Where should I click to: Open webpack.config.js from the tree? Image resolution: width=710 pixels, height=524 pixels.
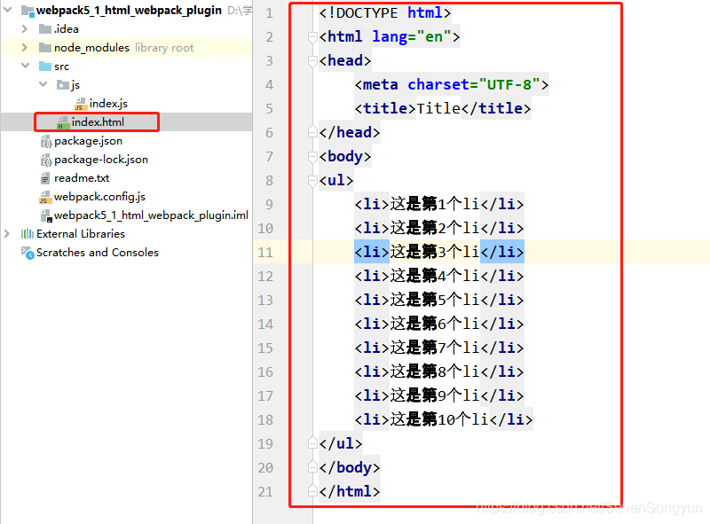pyautogui.click(x=99, y=196)
